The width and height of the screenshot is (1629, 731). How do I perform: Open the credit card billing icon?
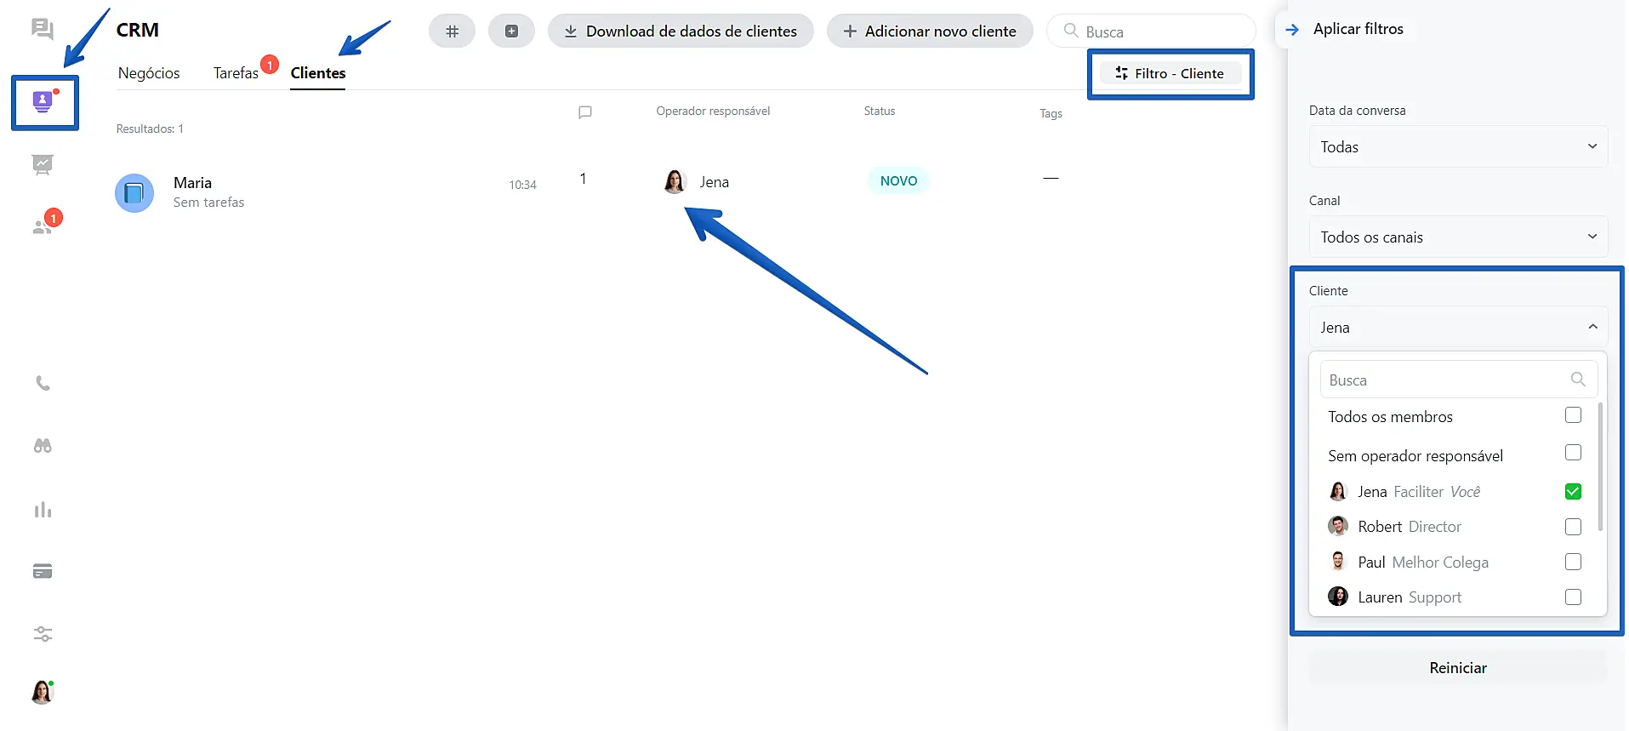coord(43,571)
